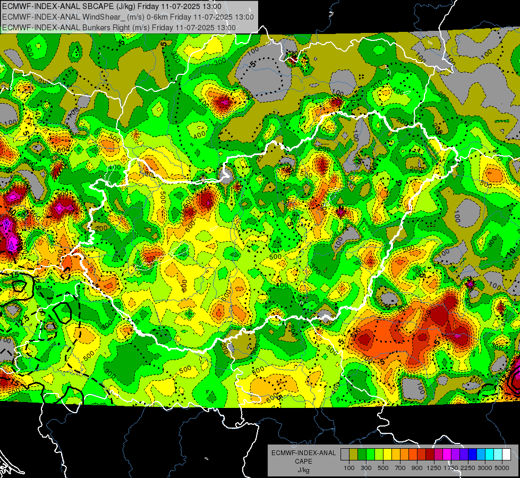Click the legend tick label 300
The height and width of the screenshot is (478, 520).
click(366, 468)
